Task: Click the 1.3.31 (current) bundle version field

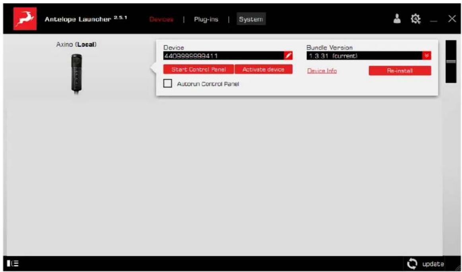Action: [x=365, y=56]
